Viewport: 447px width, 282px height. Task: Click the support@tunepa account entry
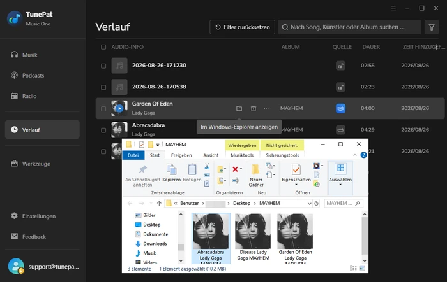pos(43,267)
